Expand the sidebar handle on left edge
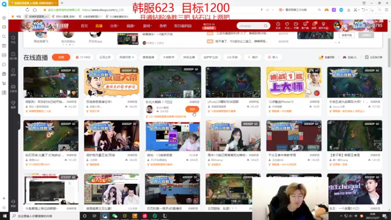The image size is (391, 220). (x=19, y=122)
